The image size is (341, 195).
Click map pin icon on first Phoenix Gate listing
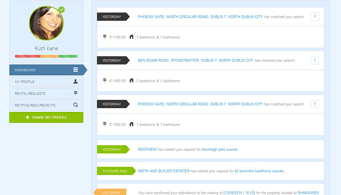(315, 17)
